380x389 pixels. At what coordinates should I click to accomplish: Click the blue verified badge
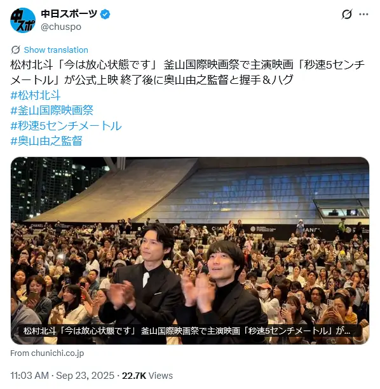[105, 14]
